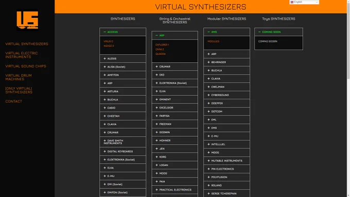Viewport: 350px width, 197px height.
Task: Open the Contact page
Action: click(13, 101)
